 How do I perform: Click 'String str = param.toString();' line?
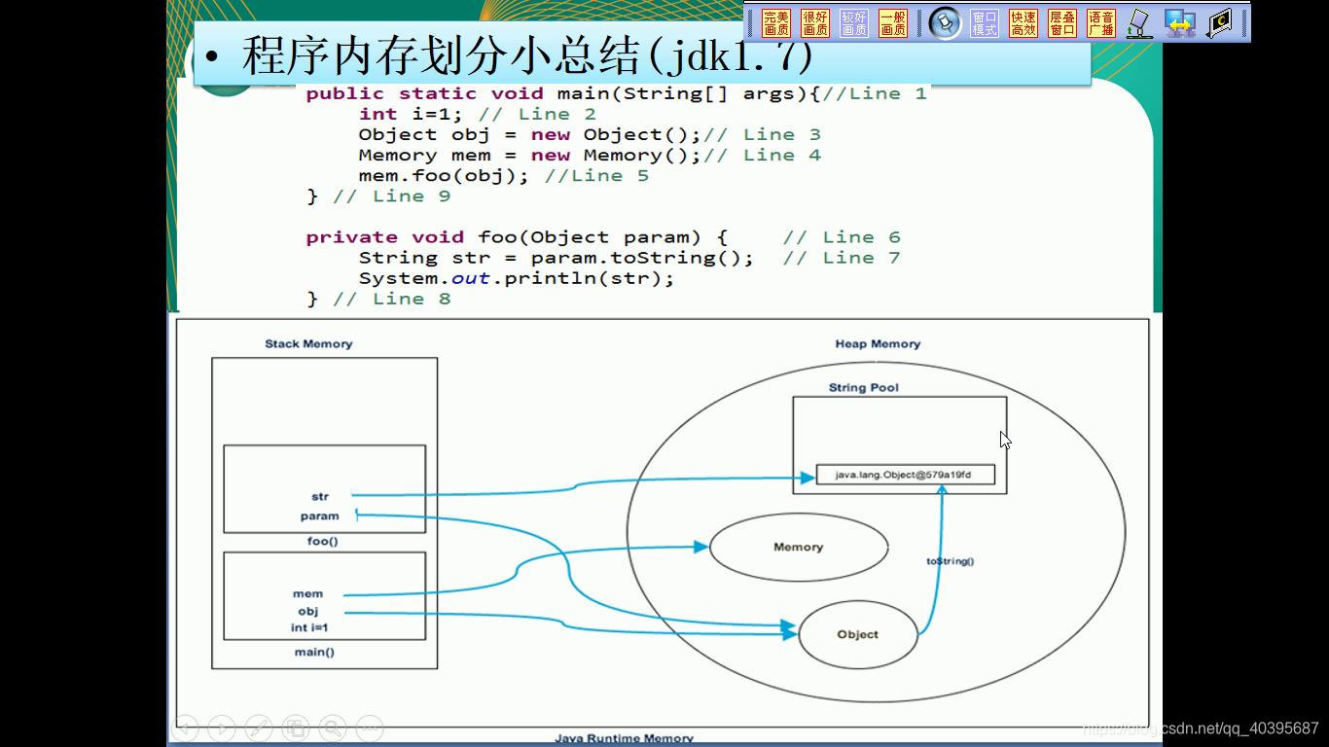tap(629, 258)
